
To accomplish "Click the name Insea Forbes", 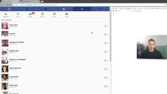I will pos(14,77).
